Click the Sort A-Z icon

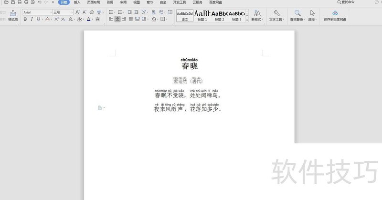click(153, 12)
